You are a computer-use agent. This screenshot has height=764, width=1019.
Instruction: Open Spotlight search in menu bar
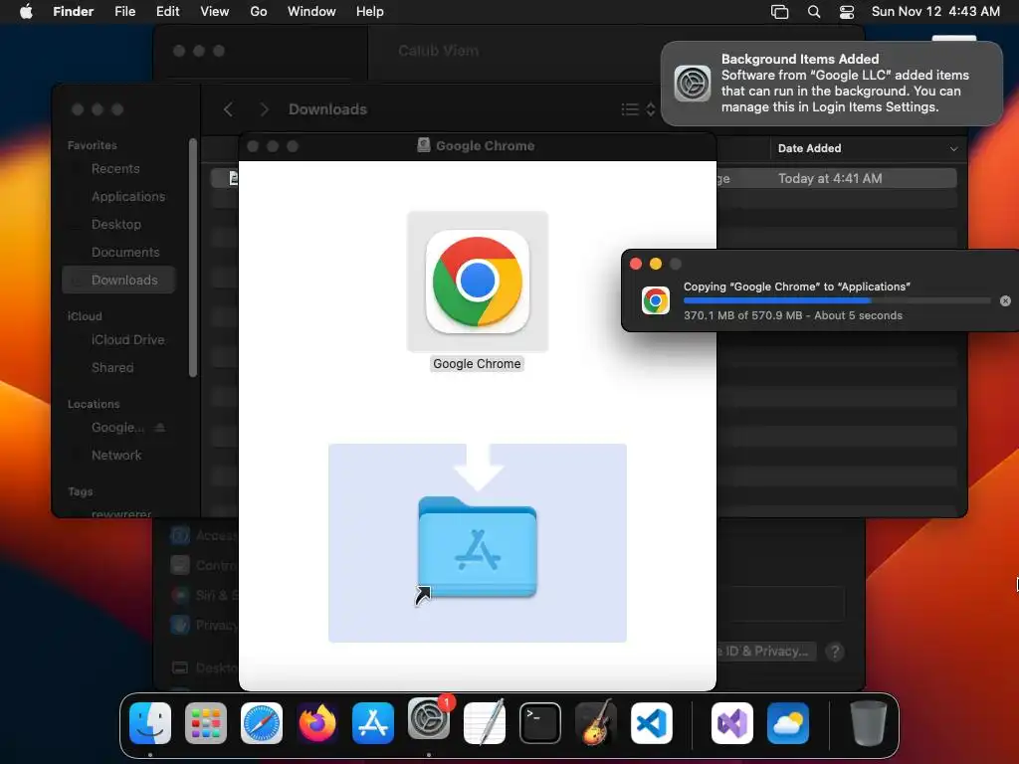click(x=814, y=12)
